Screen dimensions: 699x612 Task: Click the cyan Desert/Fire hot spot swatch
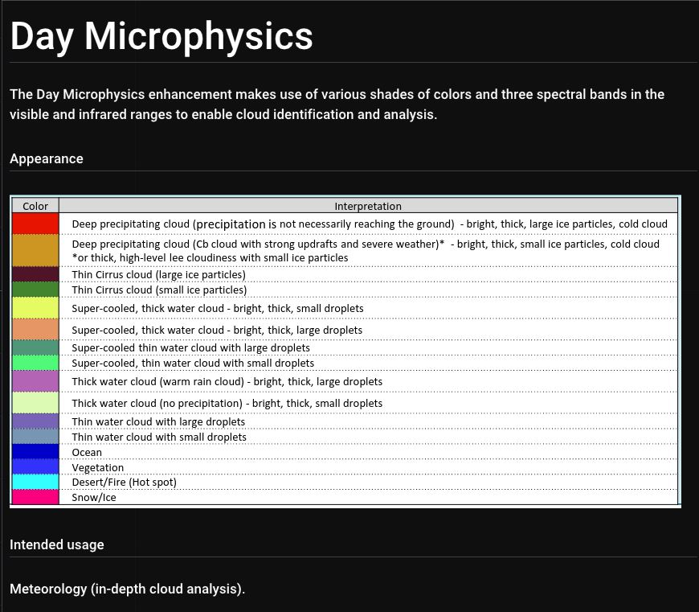[35, 482]
